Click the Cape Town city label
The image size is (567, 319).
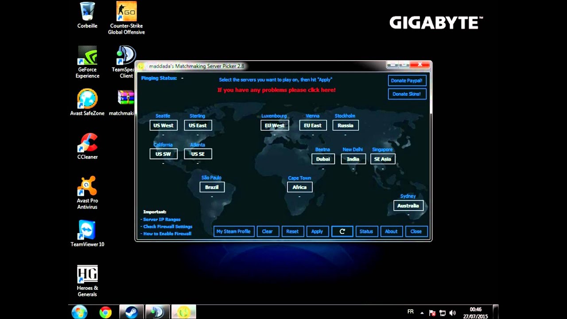coord(299,178)
